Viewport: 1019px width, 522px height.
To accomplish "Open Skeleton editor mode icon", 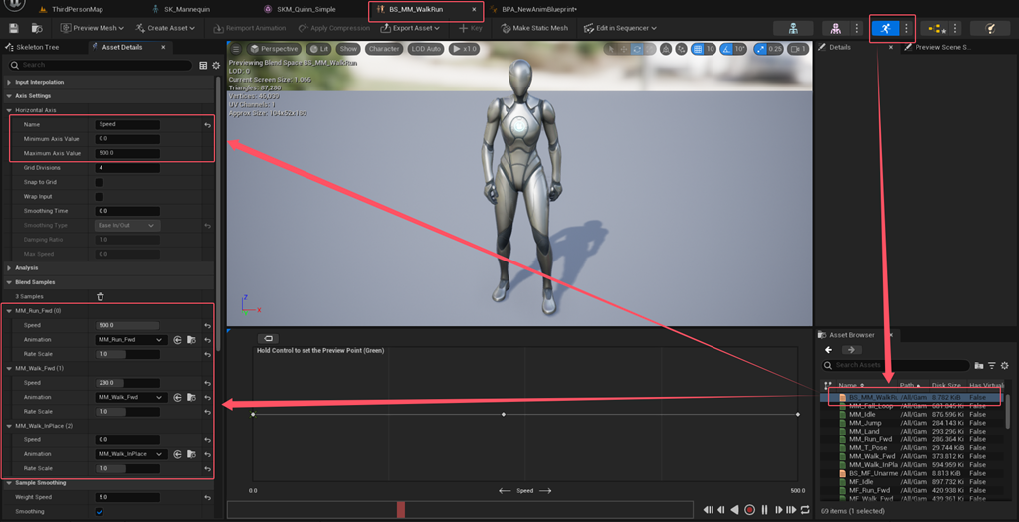I will click(x=793, y=28).
